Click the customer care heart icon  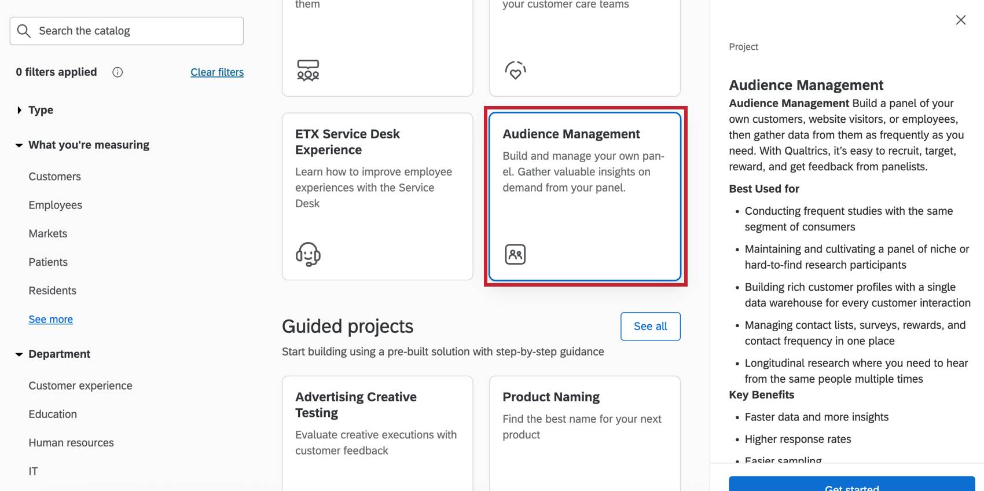click(515, 70)
